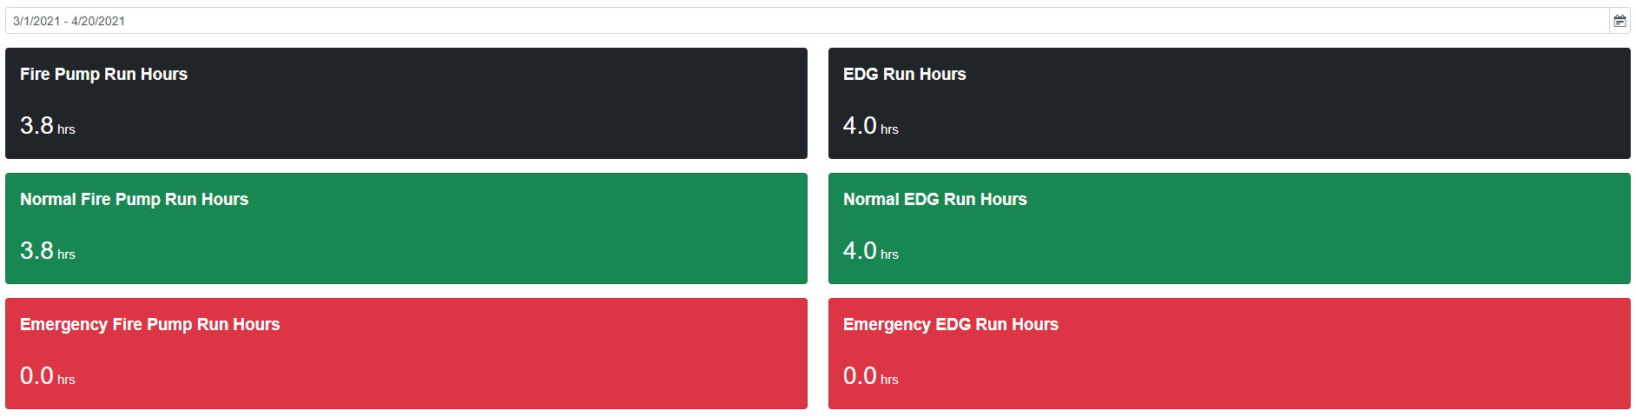Click the 0.0 value in the Emergency Fire Pump card
Viewport: 1636px width, 417px height.
(x=36, y=376)
